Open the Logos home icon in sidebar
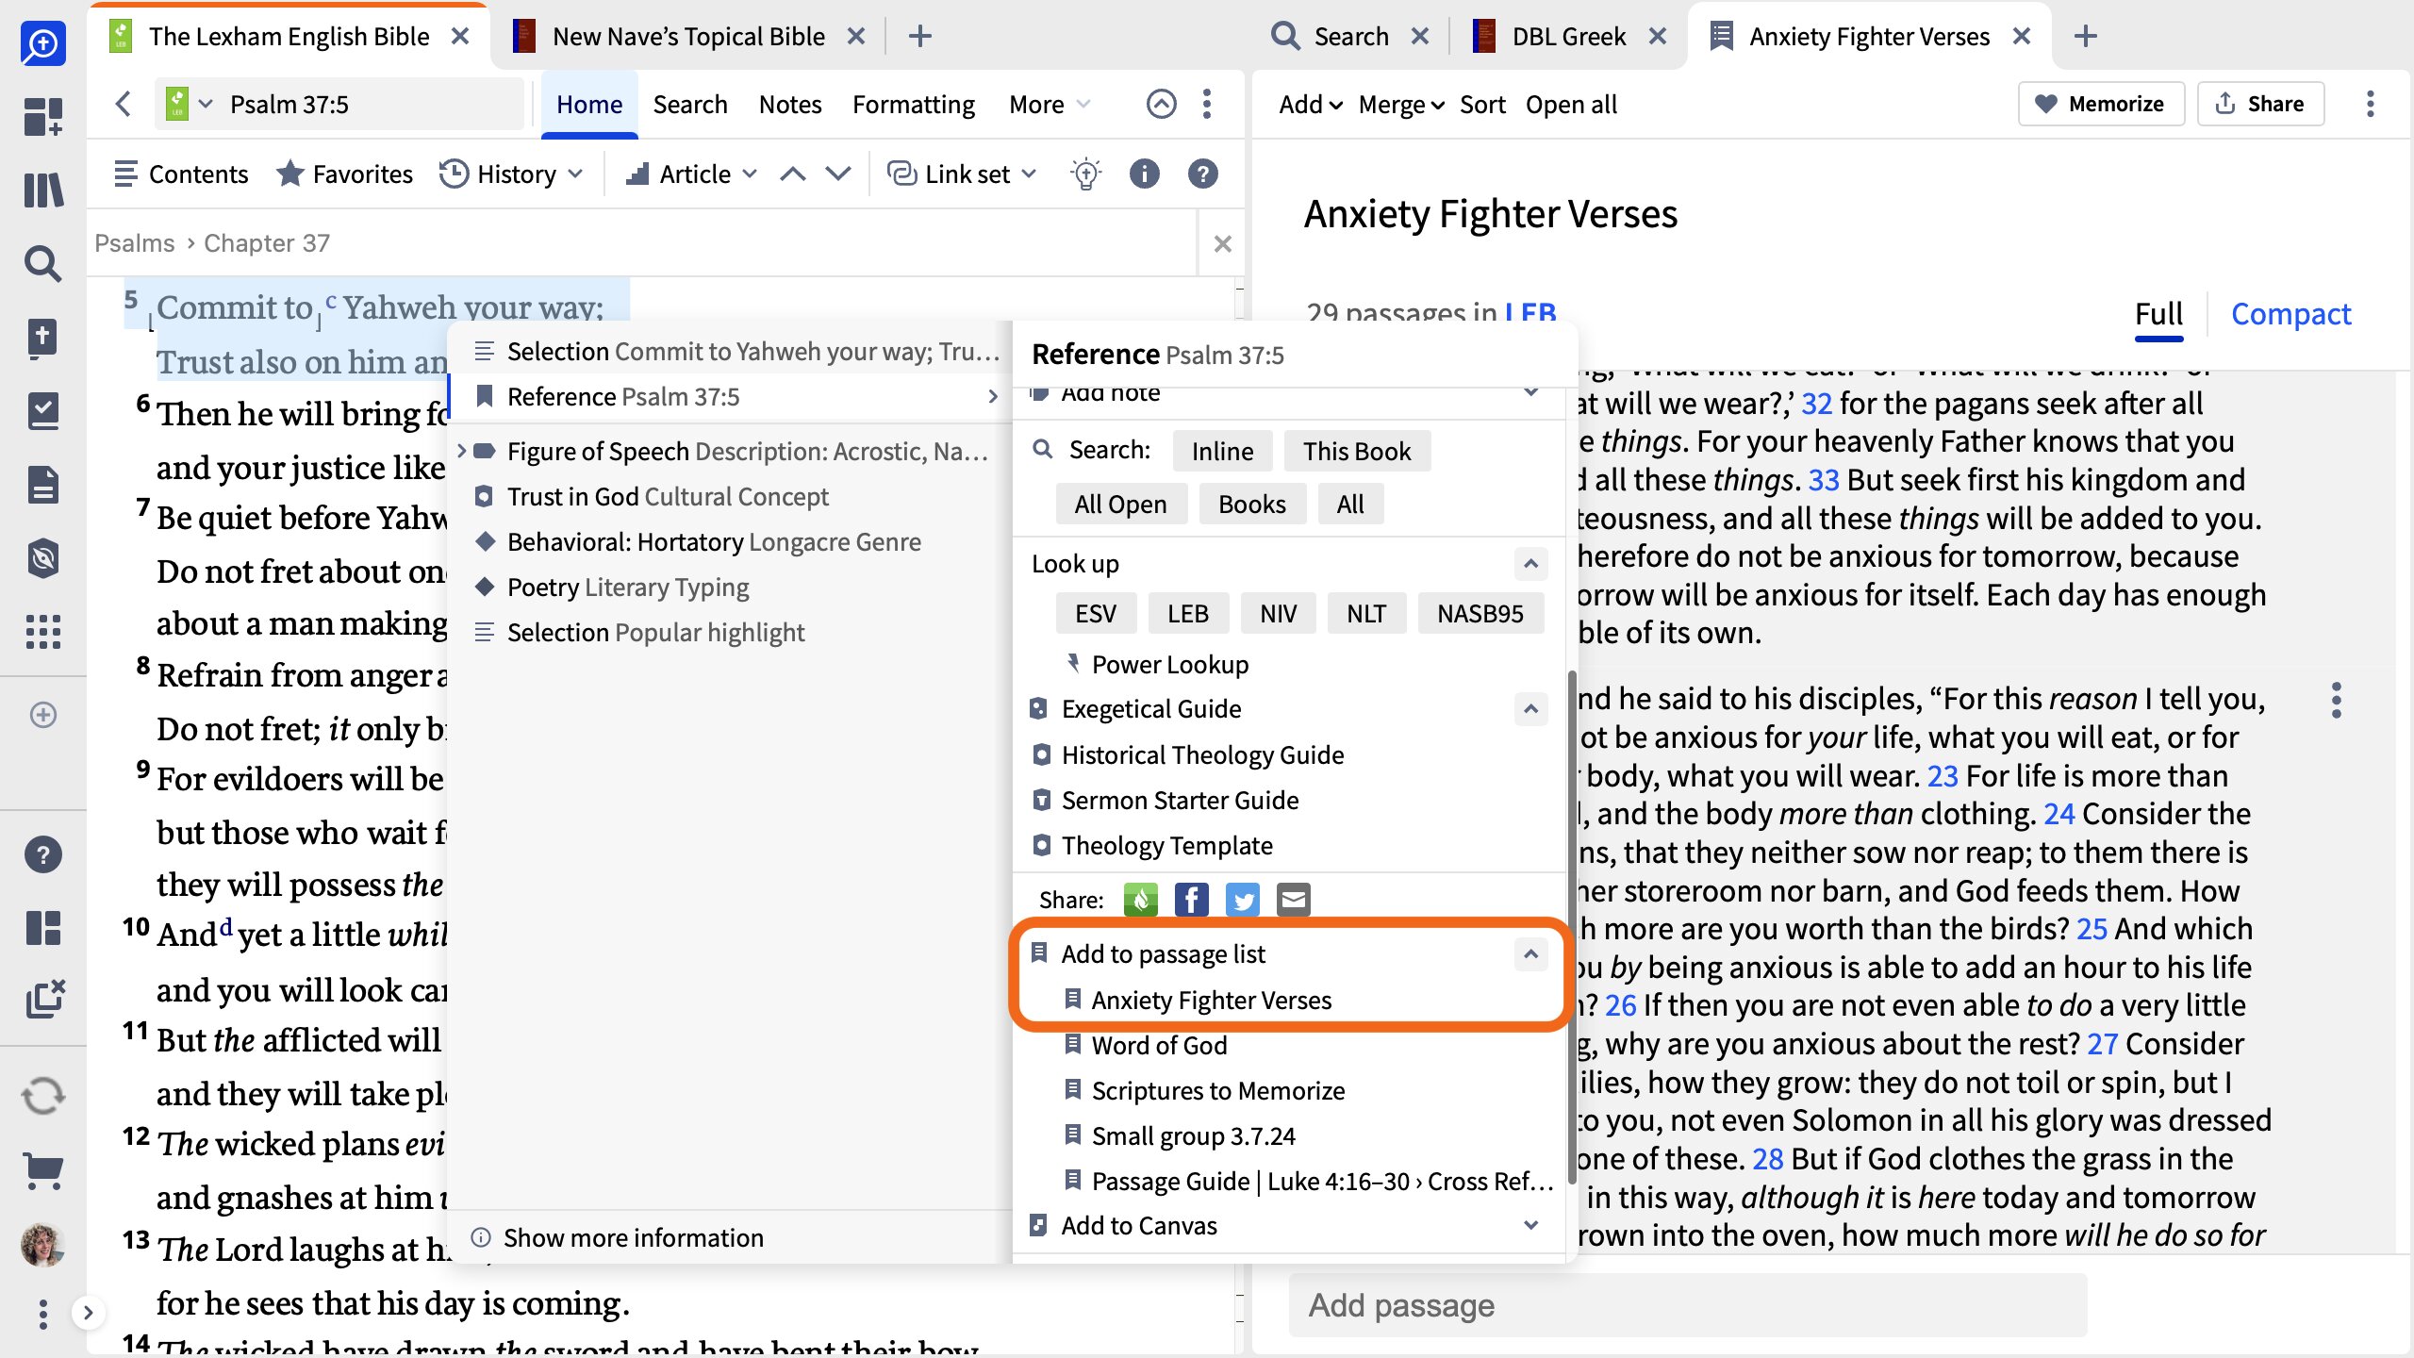Viewport: 2414px width, 1358px height. coord(43,42)
